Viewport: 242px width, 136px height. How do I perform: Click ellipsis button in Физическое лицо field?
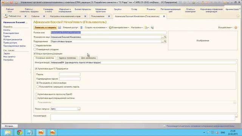(162, 37)
